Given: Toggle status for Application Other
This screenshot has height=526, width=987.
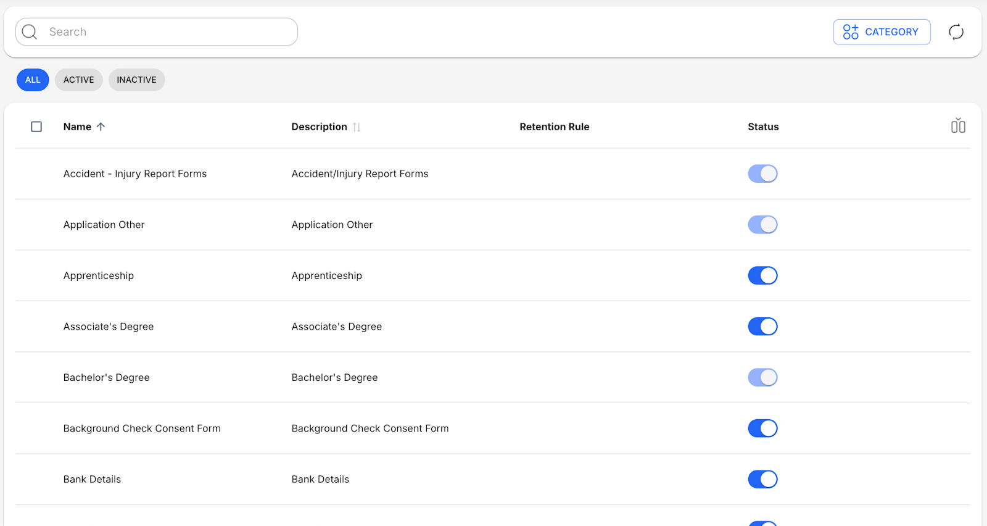Looking at the screenshot, I should click(x=762, y=225).
